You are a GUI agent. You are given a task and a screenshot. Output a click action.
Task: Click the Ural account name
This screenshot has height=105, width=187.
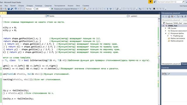183,6
